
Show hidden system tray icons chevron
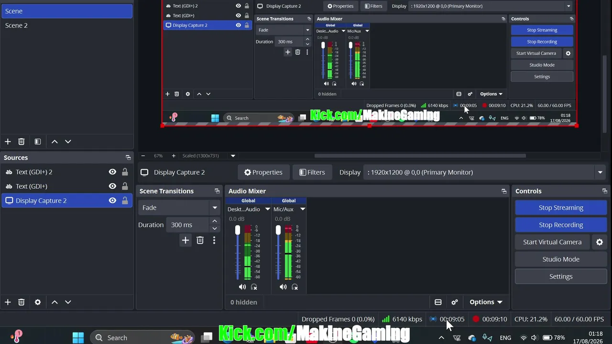(x=441, y=338)
